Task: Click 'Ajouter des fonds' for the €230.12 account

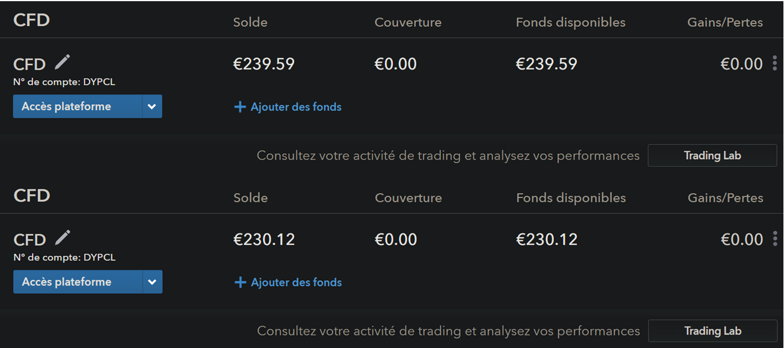Action: coord(296,282)
